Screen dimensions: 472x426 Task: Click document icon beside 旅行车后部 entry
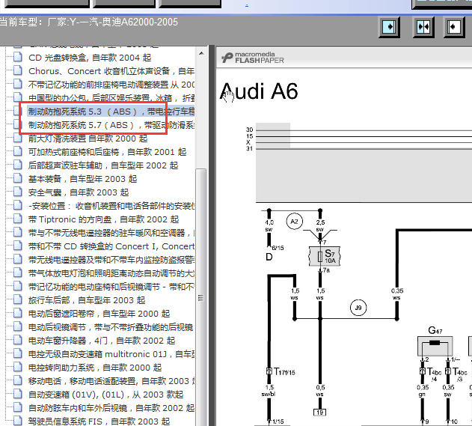click(x=18, y=299)
